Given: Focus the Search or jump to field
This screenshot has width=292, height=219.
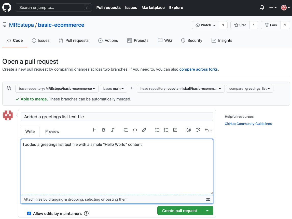Looking at the screenshot, I should 54,8.
